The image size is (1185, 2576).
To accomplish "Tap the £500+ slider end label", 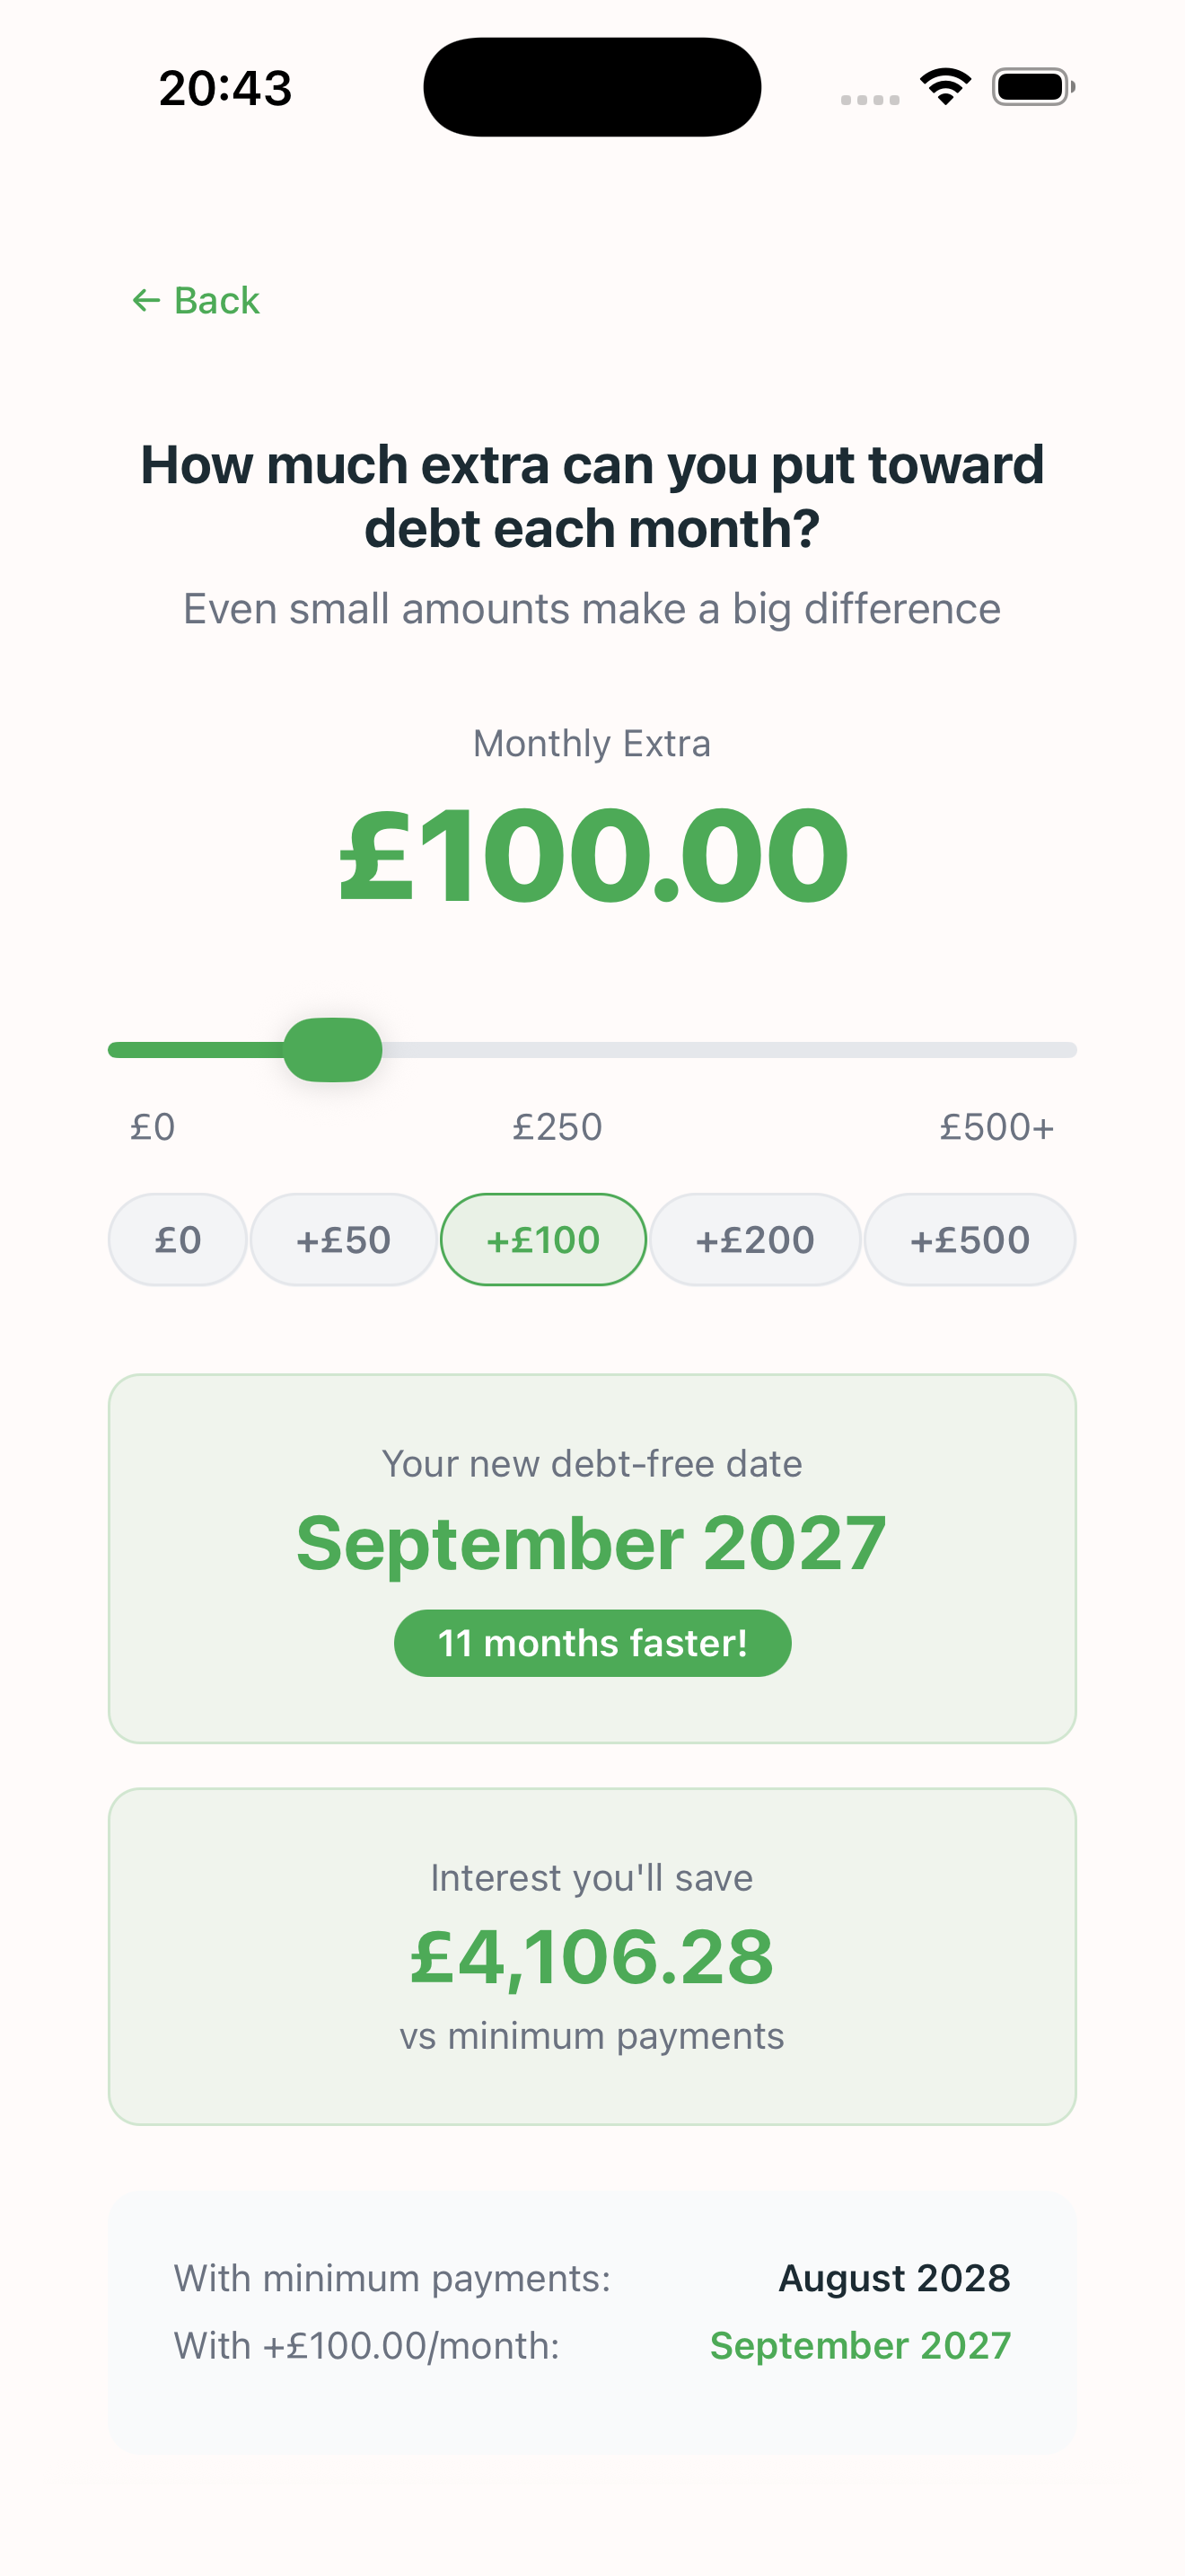I will coord(996,1127).
